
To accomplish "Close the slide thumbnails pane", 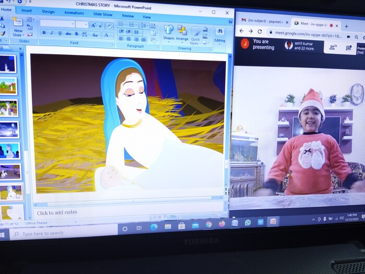I will point(20,49).
